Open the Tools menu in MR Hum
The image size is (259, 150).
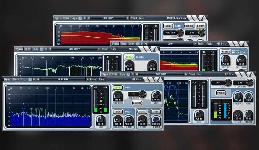point(101,79)
